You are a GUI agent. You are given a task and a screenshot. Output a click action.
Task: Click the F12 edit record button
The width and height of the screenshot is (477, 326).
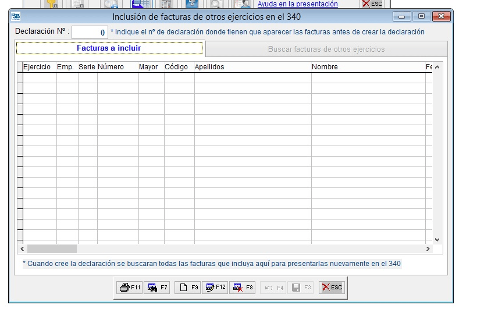[x=215, y=288]
